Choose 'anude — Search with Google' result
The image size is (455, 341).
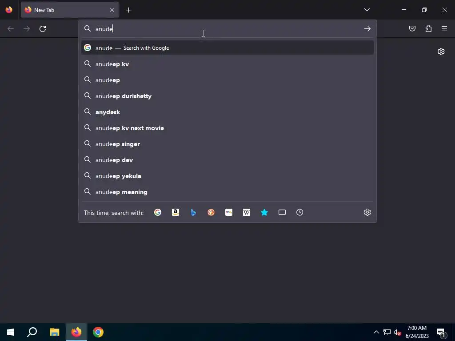[227, 48]
